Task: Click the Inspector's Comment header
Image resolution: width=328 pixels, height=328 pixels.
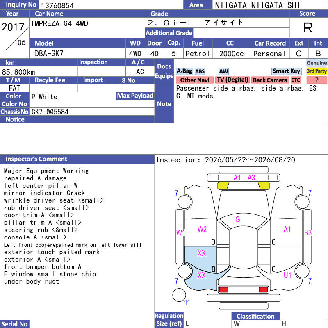Action: 77,159
